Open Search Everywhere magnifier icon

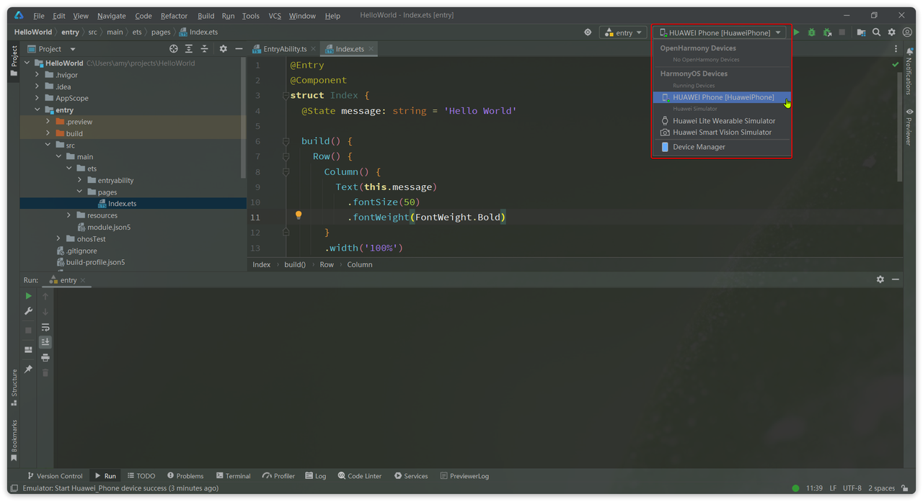pyautogui.click(x=876, y=32)
